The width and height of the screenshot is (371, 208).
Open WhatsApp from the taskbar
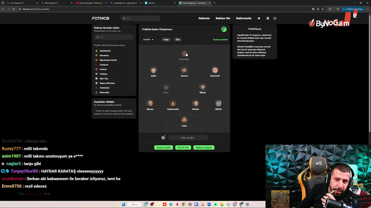tap(146, 204)
